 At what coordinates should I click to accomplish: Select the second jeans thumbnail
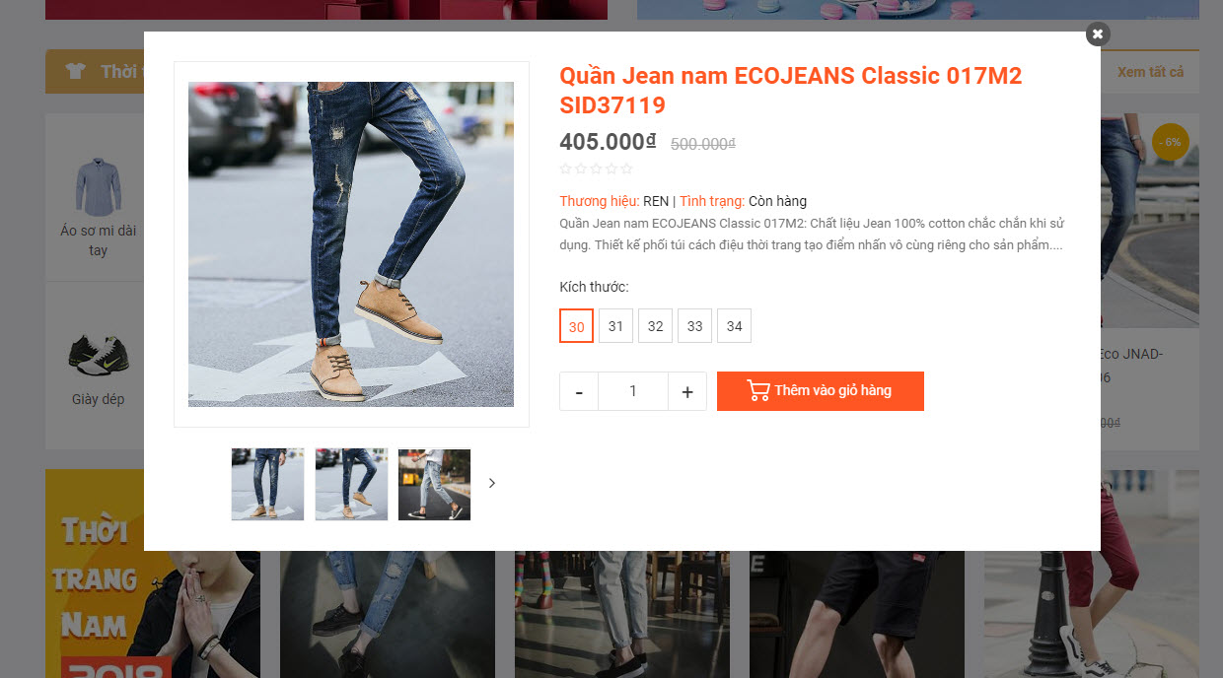pos(351,484)
